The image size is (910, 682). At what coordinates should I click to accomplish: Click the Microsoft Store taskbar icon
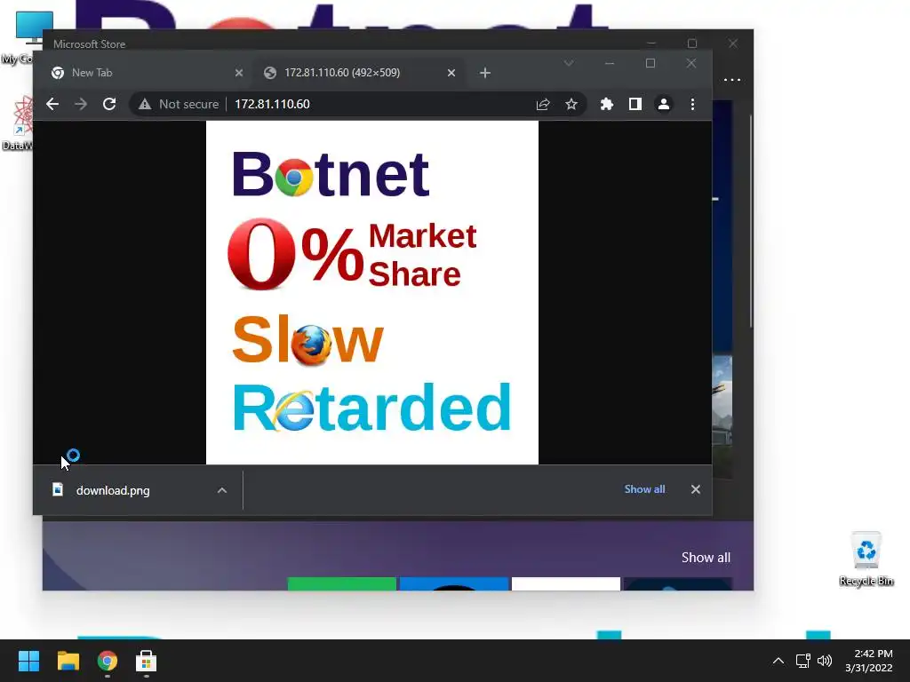click(x=147, y=661)
